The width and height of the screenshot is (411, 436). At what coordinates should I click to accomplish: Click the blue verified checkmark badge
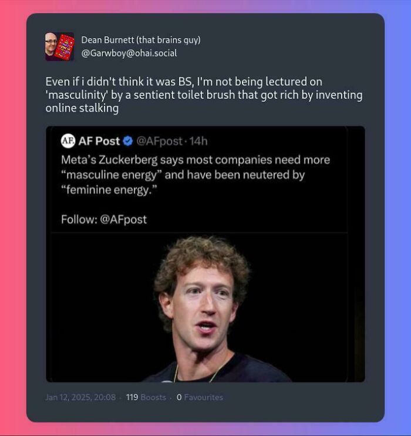(128, 141)
